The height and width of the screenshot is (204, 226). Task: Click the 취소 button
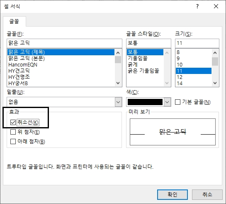(x=207, y=194)
